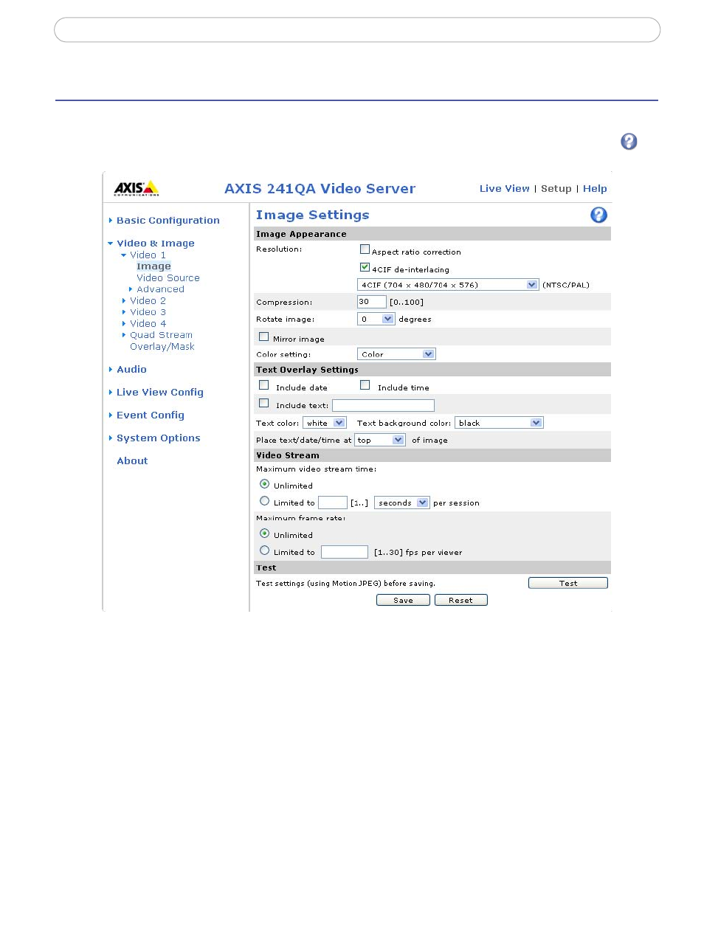Open the Text background color dropdown
This screenshot has width=704, height=932.
499,423
